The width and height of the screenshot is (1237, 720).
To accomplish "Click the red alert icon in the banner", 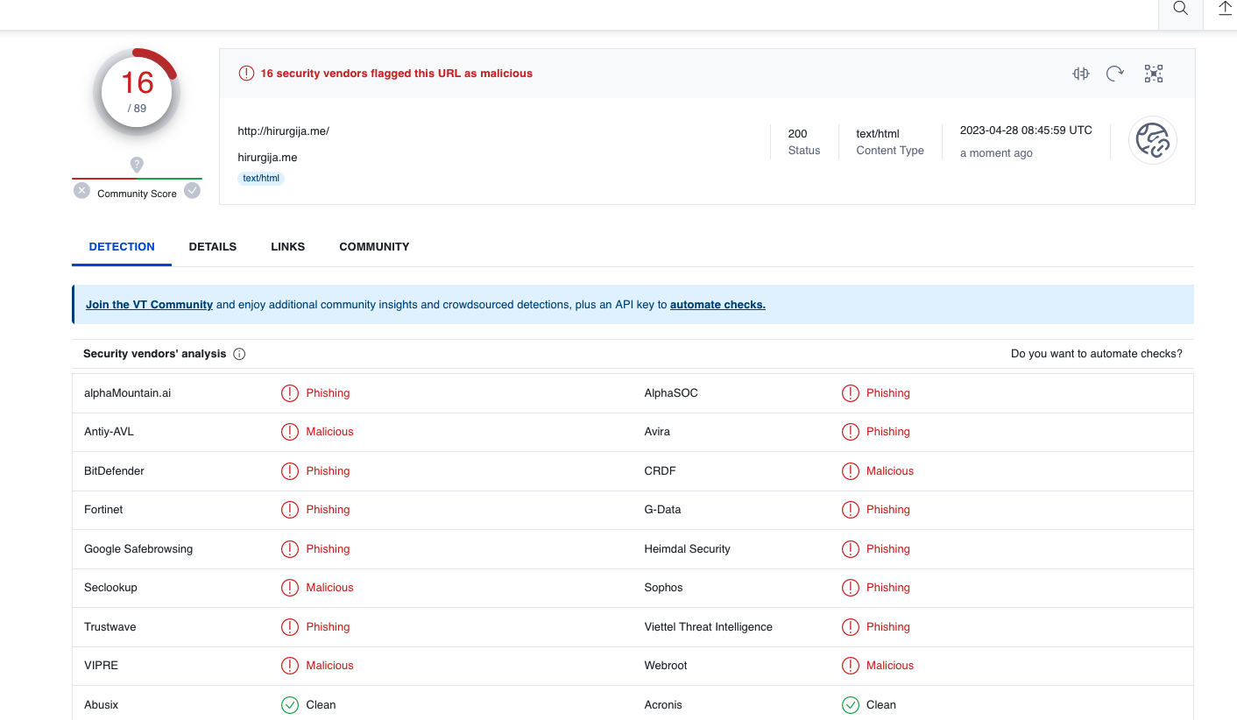I will (x=247, y=74).
